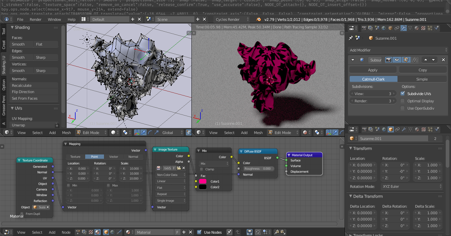Copy selected nodes in node editor header
The width and height of the screenshot is (451, 236).
[276, 232]
